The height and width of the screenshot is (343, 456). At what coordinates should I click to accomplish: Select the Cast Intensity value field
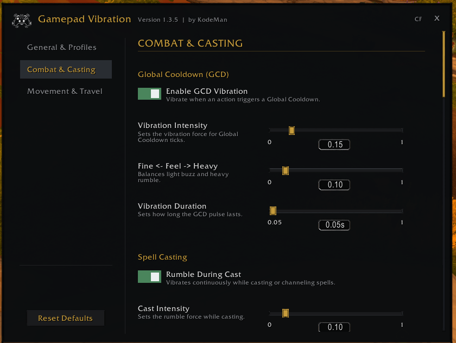(x=334, y=327)
